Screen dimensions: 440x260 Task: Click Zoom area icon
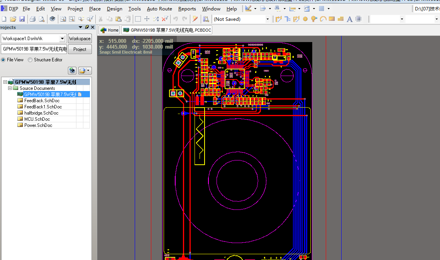72,19
